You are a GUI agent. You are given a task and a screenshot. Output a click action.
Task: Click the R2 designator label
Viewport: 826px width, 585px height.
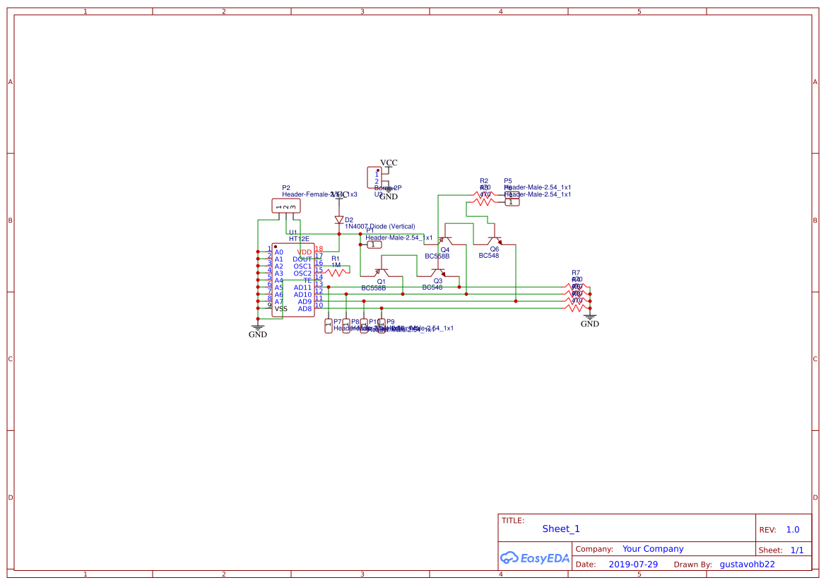484,181
